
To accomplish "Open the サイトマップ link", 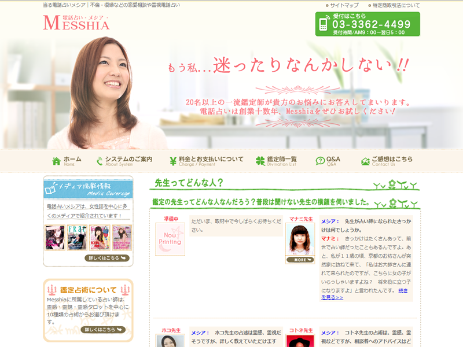I will pyautogui.click(x=344, y=5).
